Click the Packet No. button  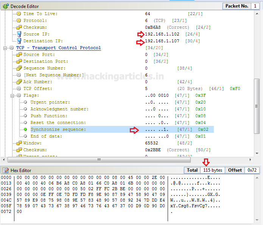(x=237, y=6)
